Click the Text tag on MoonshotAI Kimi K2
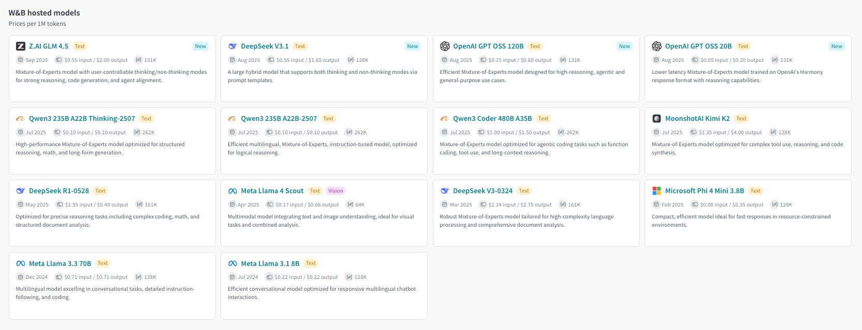The width and height of the screenshot is (862, 330). pyautogui.click(x=741, y=118)
